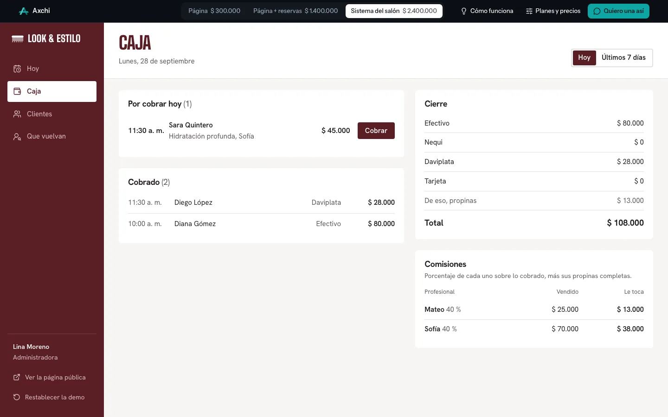Screen dimensions: 668x417
Task: Click the Look & Estilo comb logo
Action: (x=18, y=39)
